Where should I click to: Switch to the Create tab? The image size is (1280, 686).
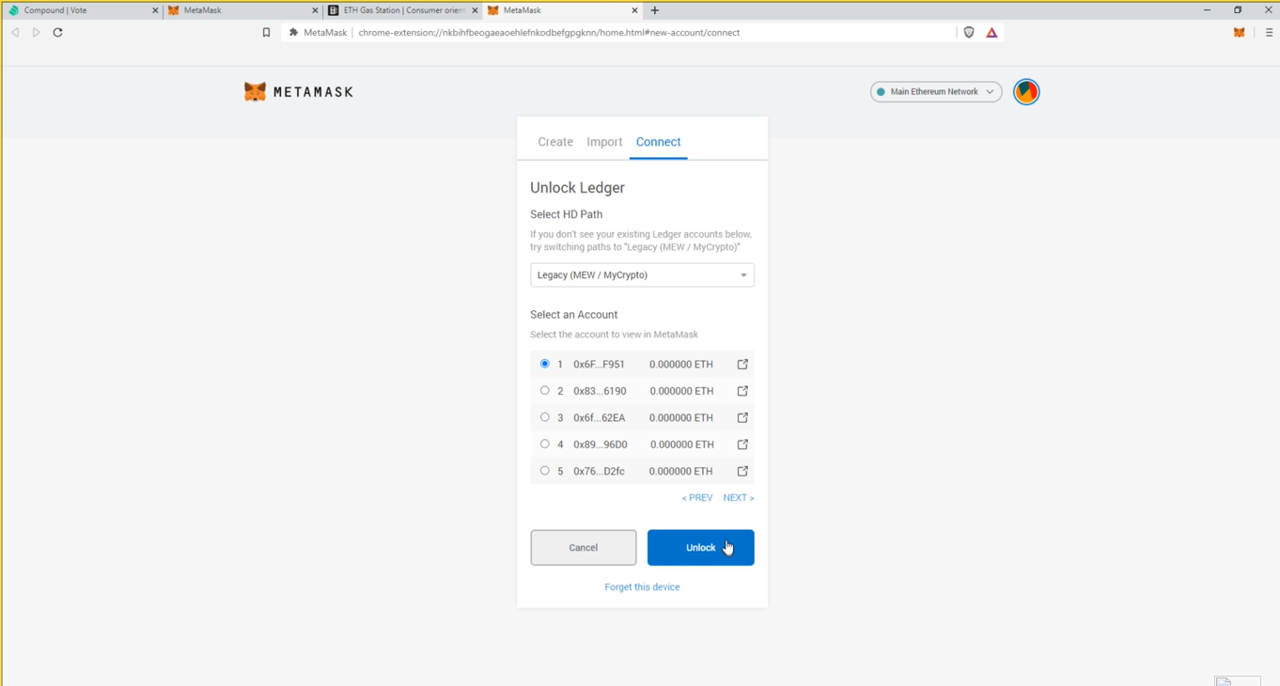click(x=555, y=142)
